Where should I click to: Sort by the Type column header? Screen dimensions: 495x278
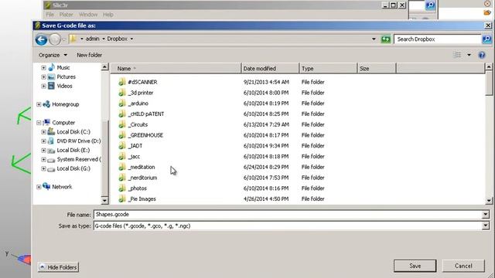coord(328,69)
